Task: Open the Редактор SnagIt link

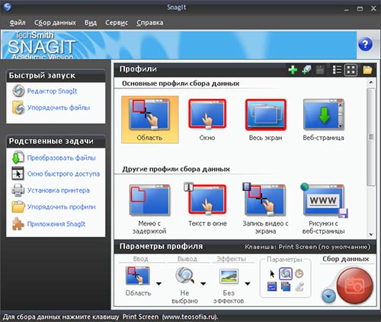Action: tap(52, 91)
